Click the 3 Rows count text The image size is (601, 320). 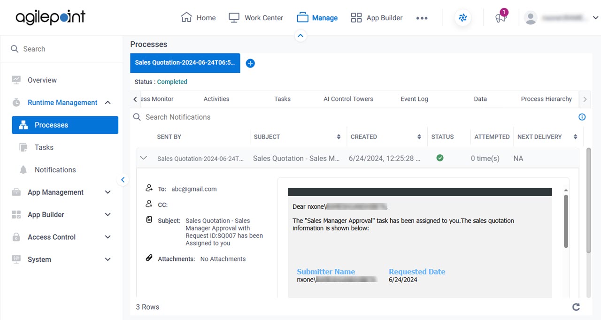(147, 307)
